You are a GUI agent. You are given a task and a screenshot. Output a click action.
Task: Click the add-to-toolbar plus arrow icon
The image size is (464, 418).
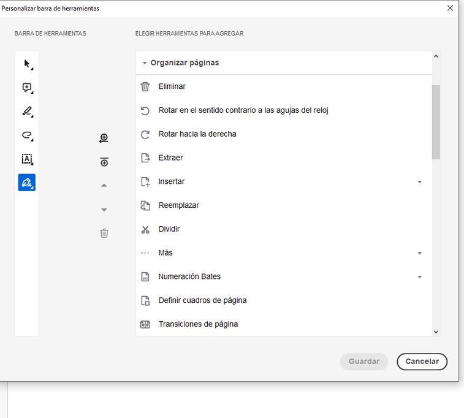pyautogui.click(x=104, y=139)
